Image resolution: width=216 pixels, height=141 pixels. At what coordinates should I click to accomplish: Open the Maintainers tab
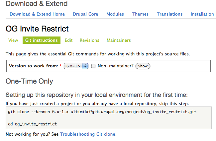(119, 40)
